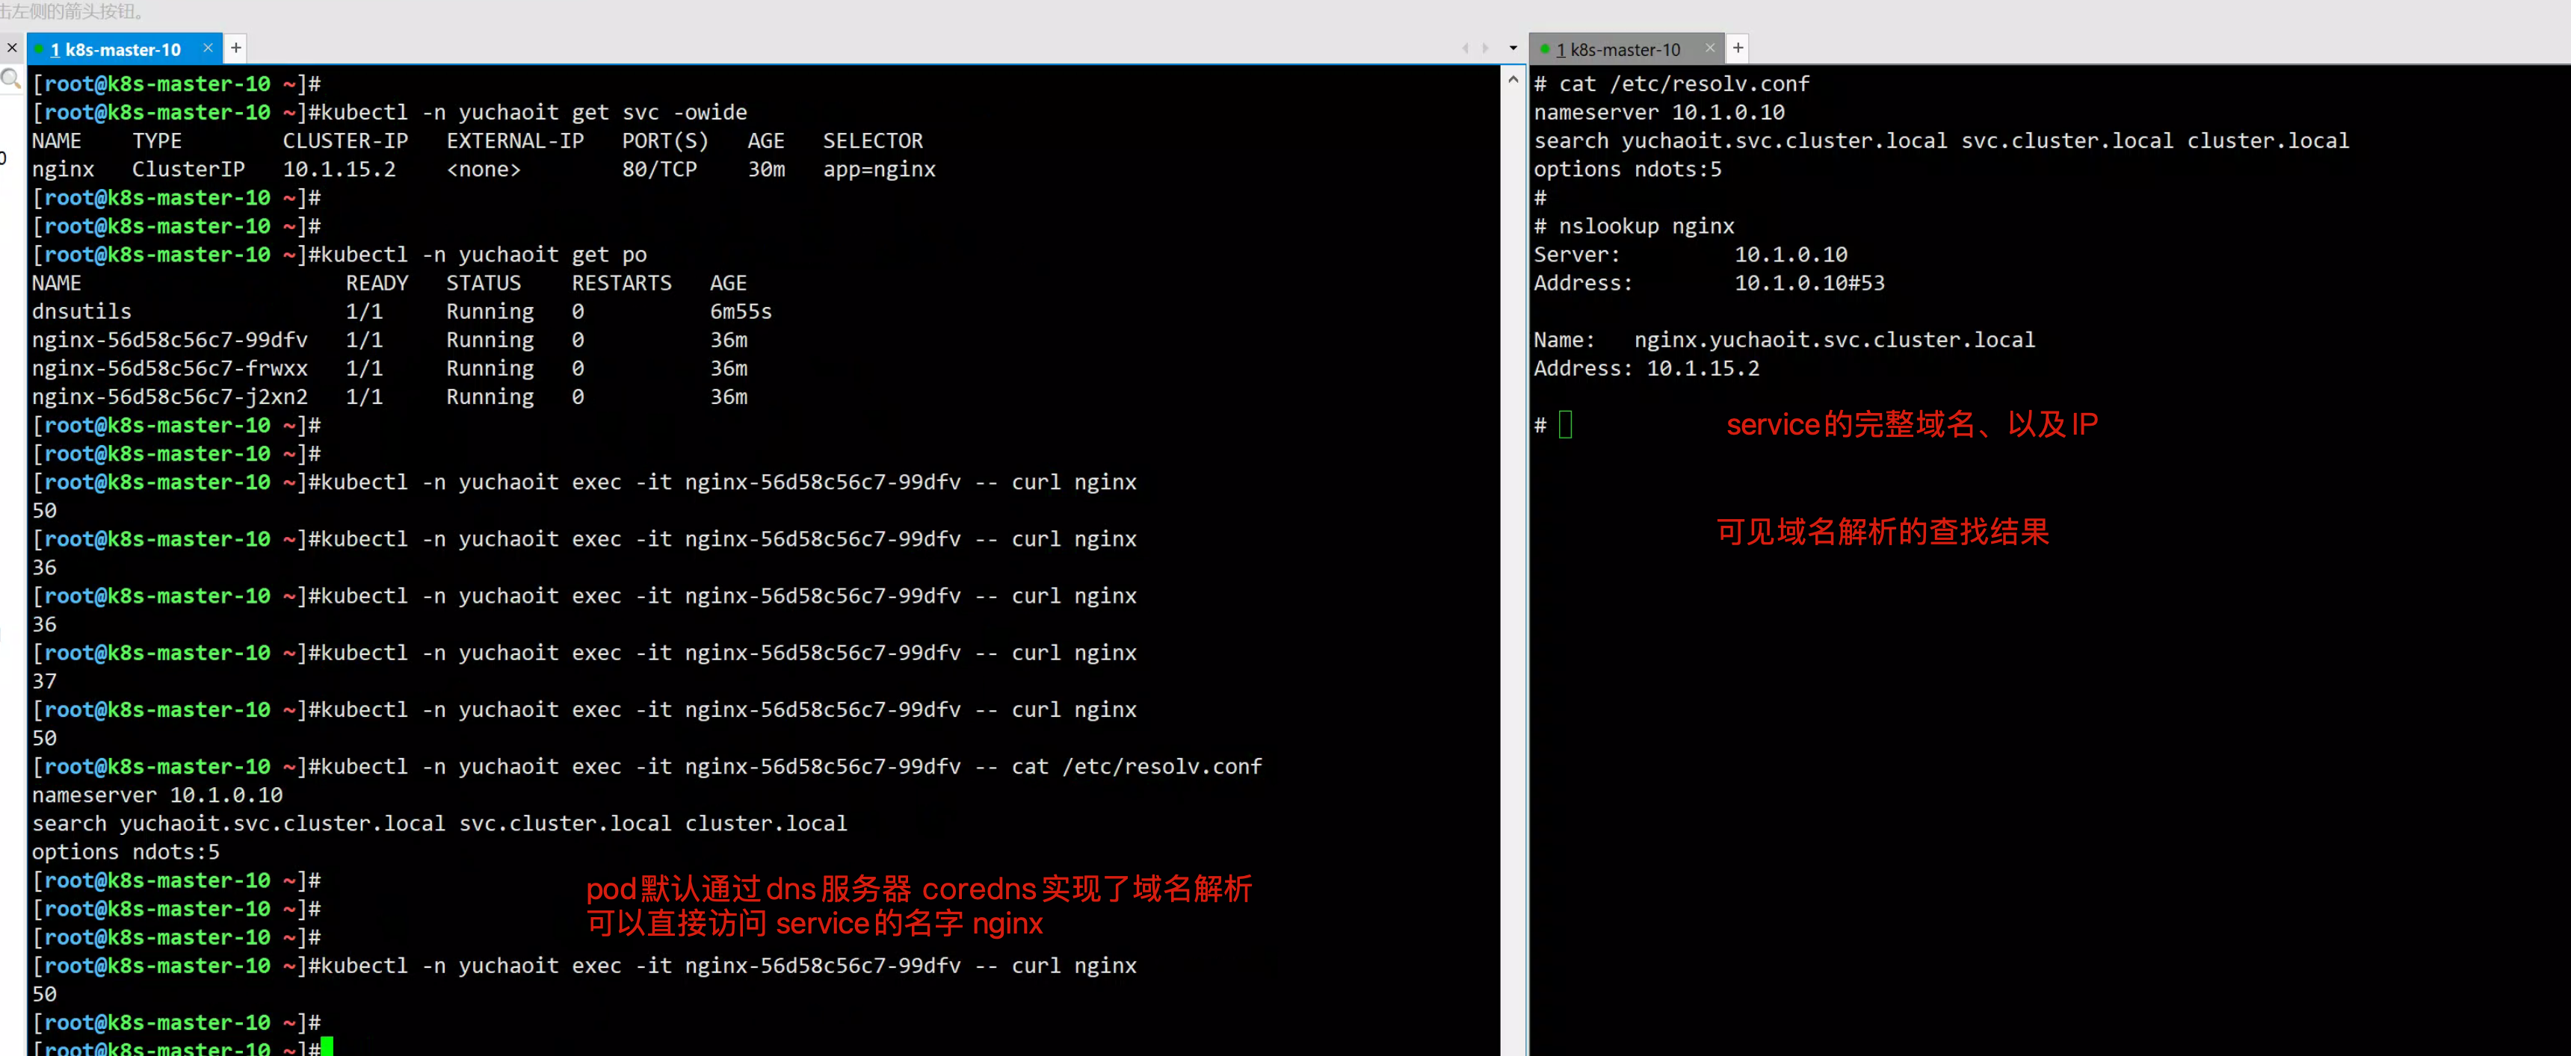Focus the left terminal green cursor

(327, 1047)
